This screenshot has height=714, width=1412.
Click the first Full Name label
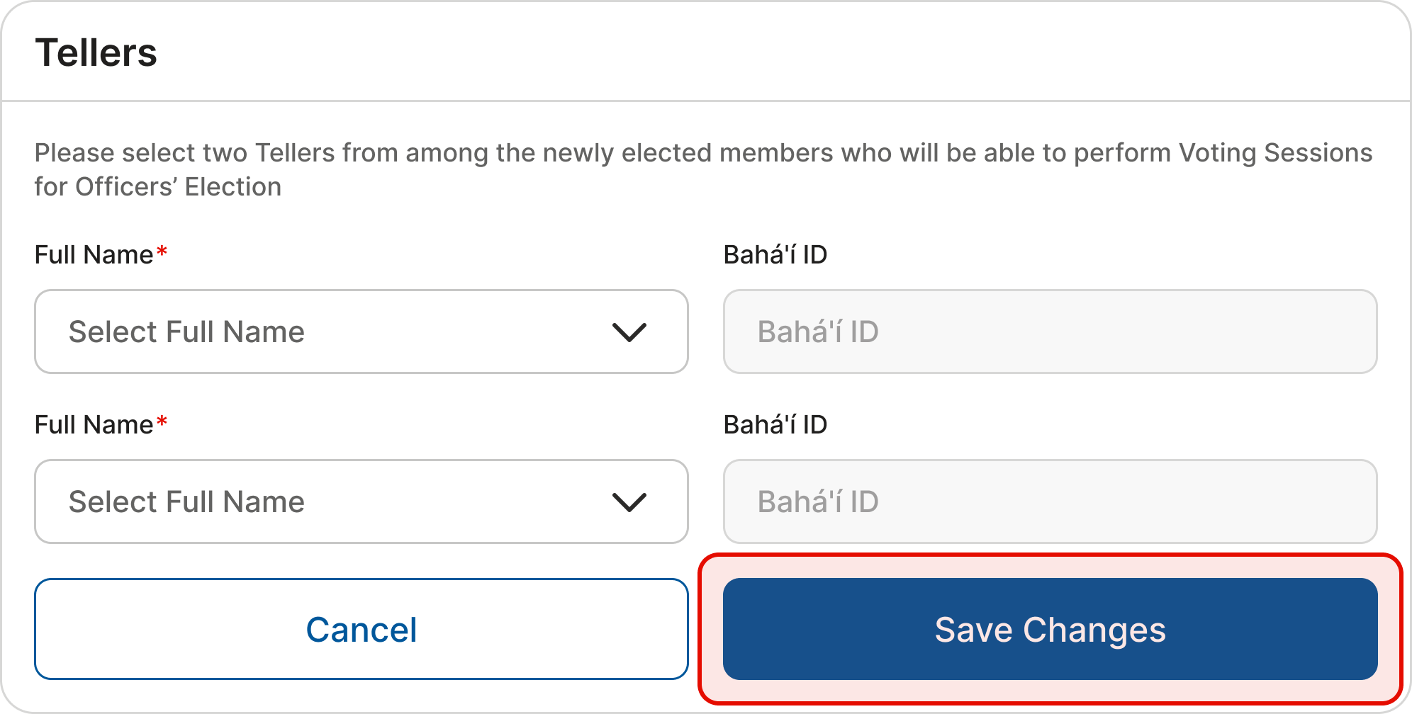(x=94, y=255)
